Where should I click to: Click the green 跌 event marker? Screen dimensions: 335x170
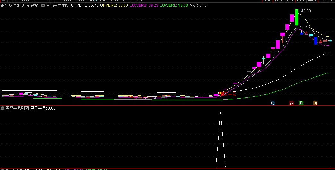[x=301, y=103]
